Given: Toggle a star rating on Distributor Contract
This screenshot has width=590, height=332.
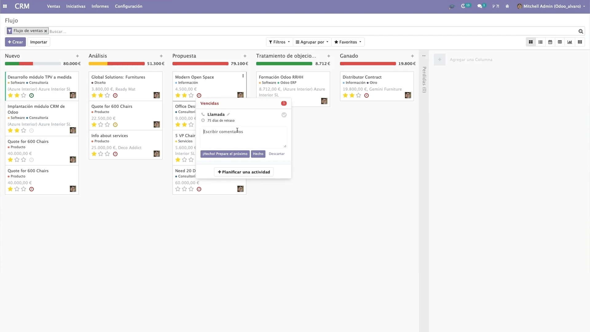Looking at the screenshot, I should pos(345,95).
